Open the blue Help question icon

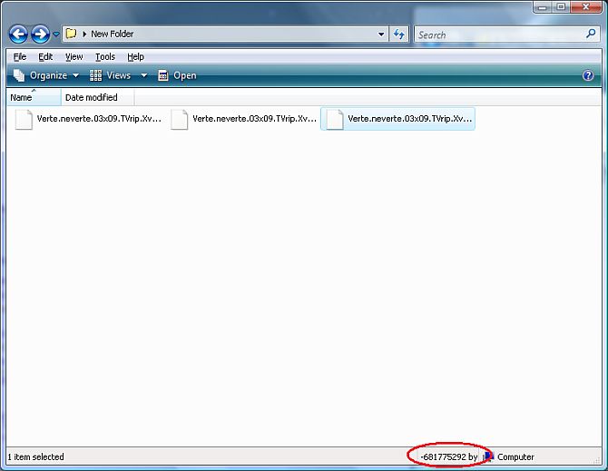(x=588, y=75)
